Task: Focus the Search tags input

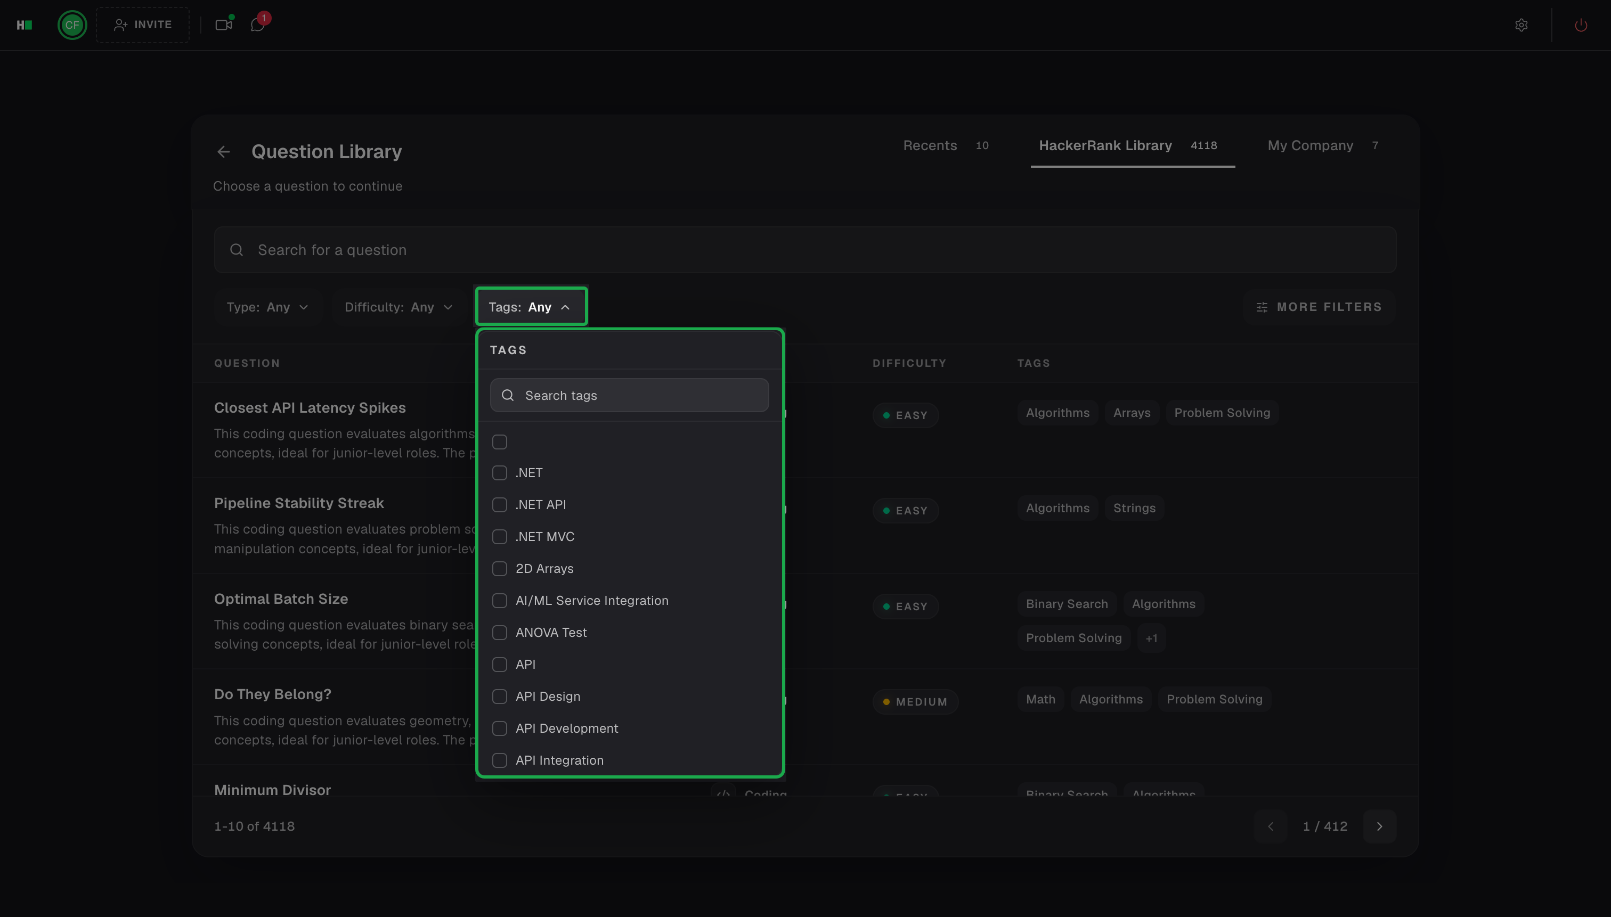Action: (x=629, y=396)
